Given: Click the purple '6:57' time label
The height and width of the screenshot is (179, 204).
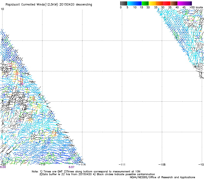Looking at the screenshot, I should point(72,167).
